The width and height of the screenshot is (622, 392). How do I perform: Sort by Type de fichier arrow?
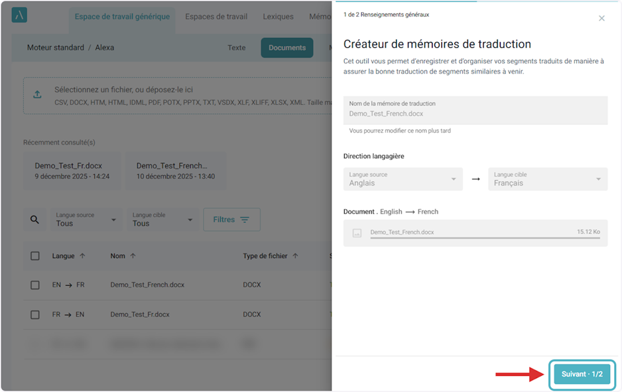tap(295, 256)
